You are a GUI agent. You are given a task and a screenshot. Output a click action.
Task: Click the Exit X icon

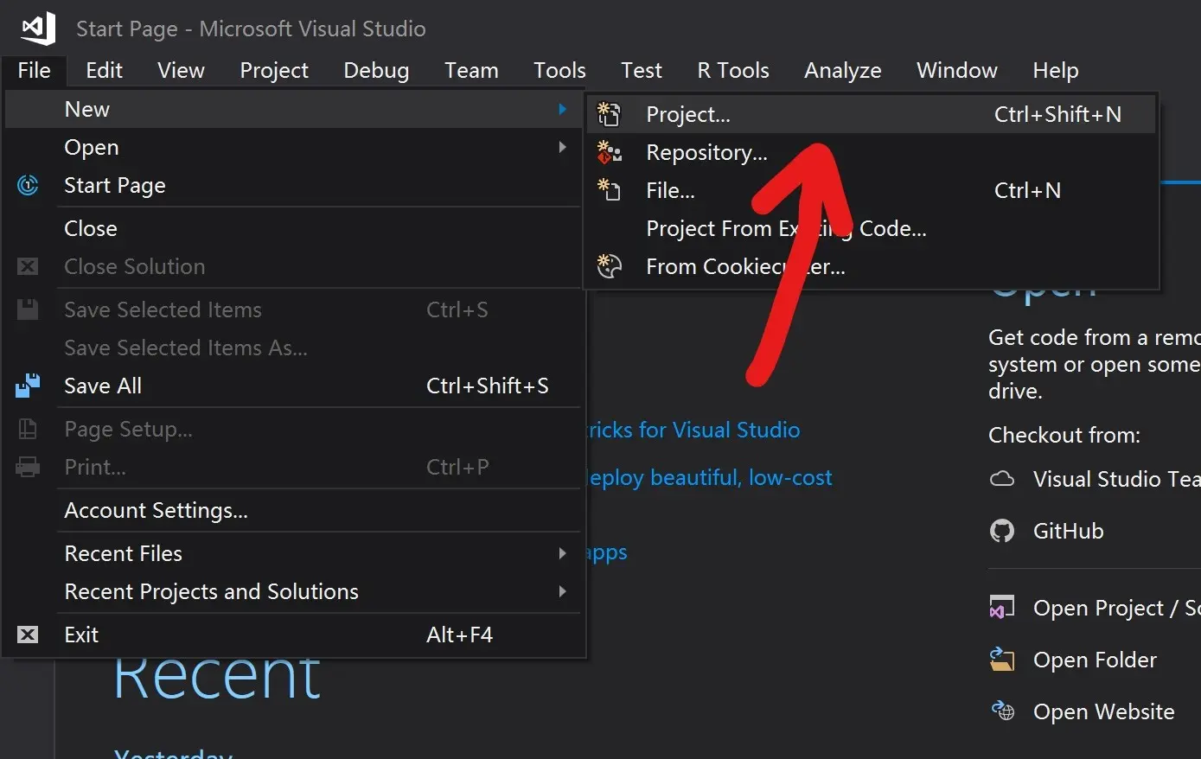pos(28,635)
